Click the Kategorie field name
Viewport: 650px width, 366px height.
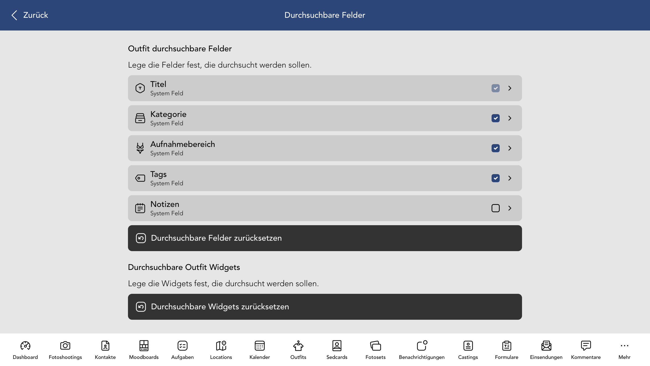click(x=168, y=114)
